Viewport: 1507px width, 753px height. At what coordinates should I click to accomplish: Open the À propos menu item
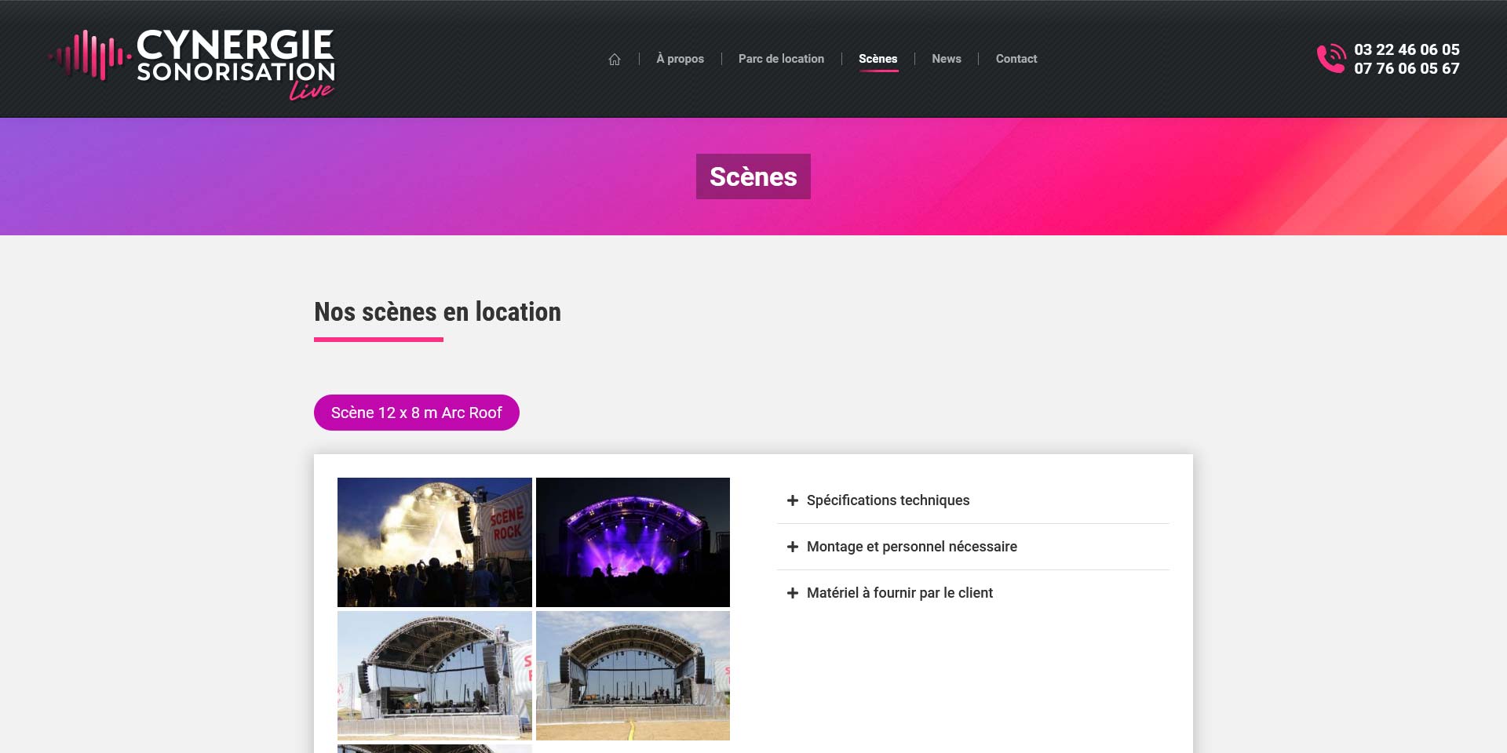tap(680, 59)
